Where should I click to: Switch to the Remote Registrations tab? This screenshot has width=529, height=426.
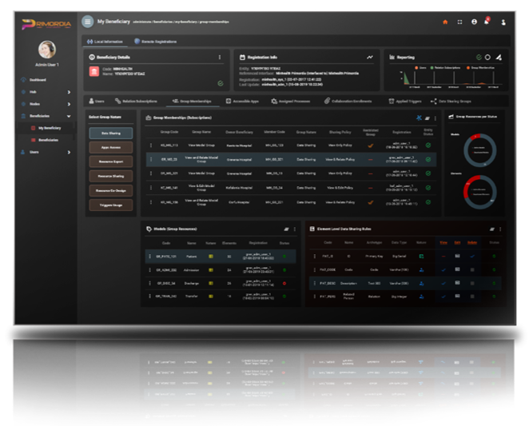tap(155, 41)
